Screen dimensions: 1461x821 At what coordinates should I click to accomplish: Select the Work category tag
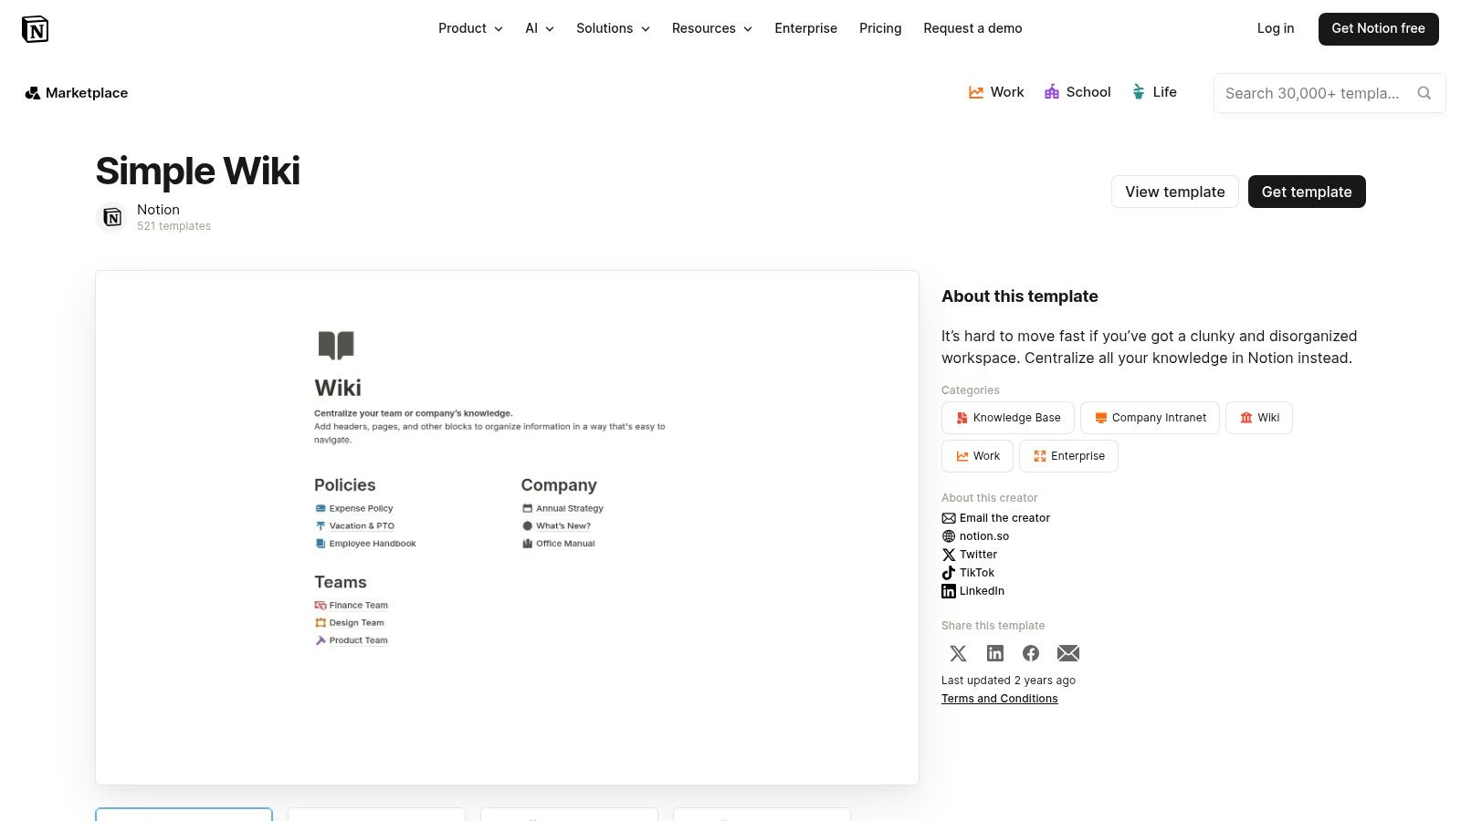(977, 456)
